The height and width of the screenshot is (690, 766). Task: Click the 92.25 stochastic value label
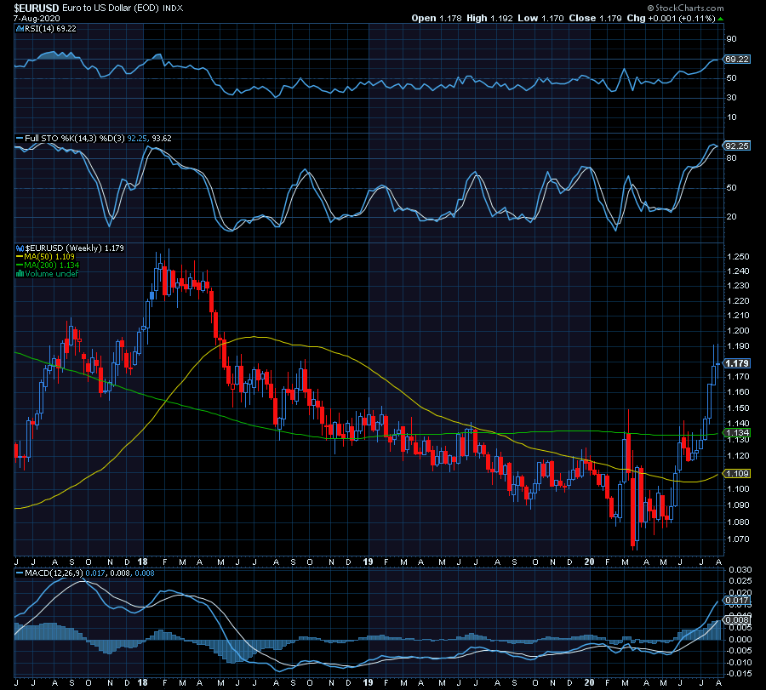[x=737, y=145]
